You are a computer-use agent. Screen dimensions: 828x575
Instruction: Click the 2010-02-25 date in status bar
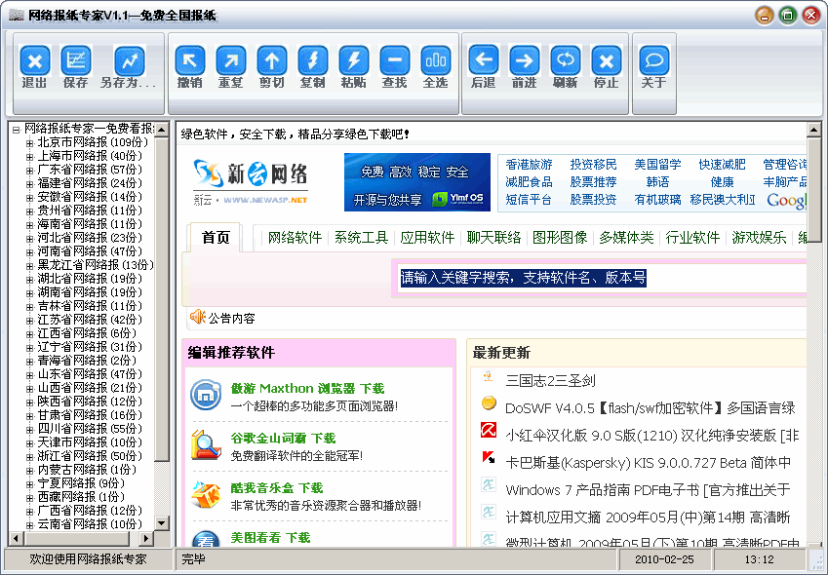(664, 559)
